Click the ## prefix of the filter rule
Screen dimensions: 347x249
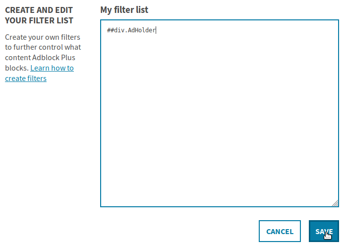[111, 30]
